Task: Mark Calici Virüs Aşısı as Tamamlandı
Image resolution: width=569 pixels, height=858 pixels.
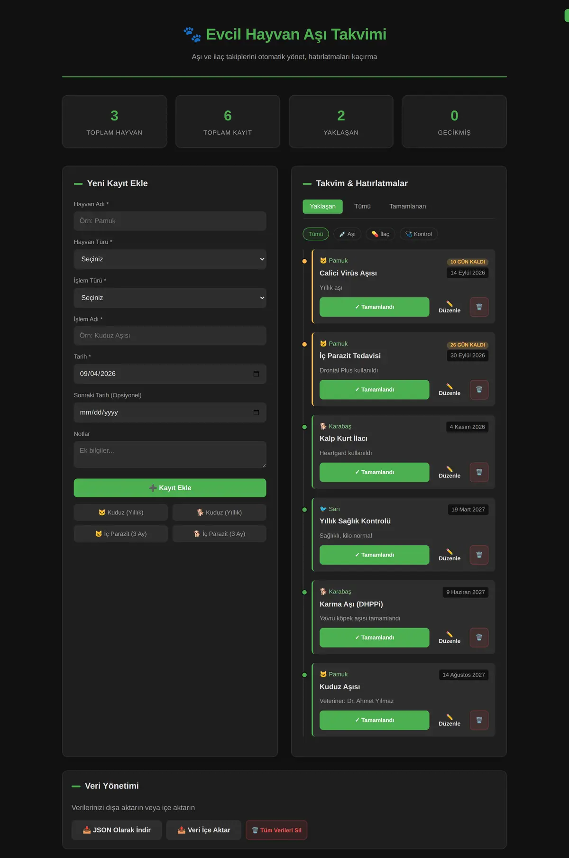Action: 375,307
